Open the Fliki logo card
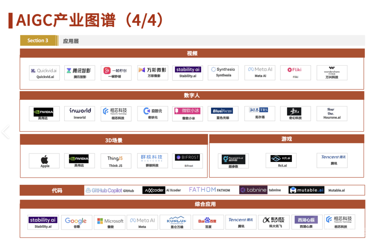Image resolution: width=373 pixels, height=243 pixels. pyautogui.click(x=295, y=73)
